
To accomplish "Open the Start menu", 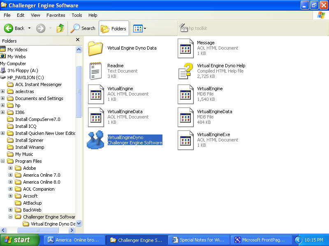I will (x=19, y=240).
